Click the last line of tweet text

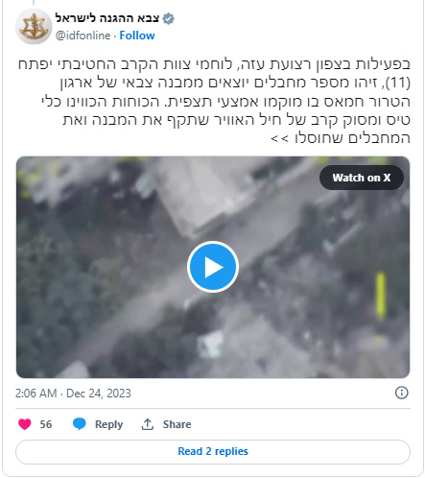341,138
